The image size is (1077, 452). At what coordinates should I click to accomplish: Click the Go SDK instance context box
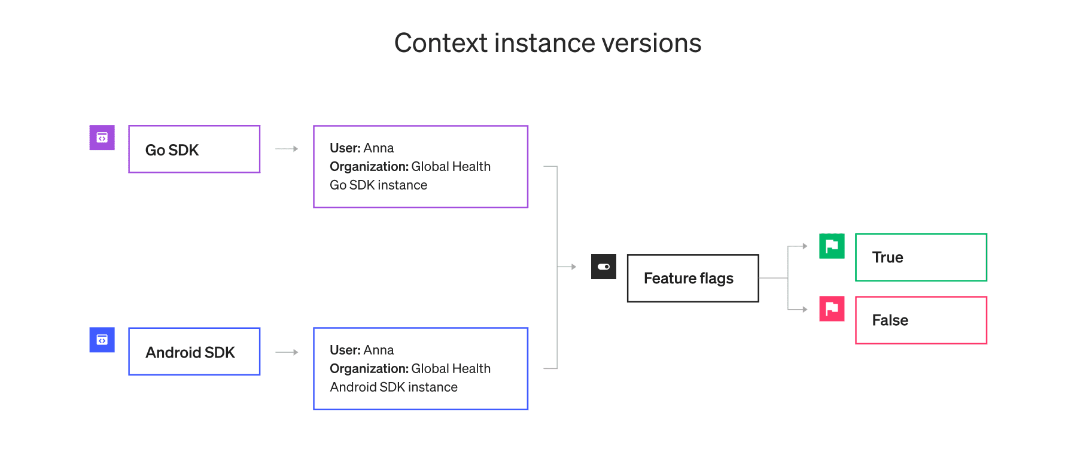[x=420, y=167]
